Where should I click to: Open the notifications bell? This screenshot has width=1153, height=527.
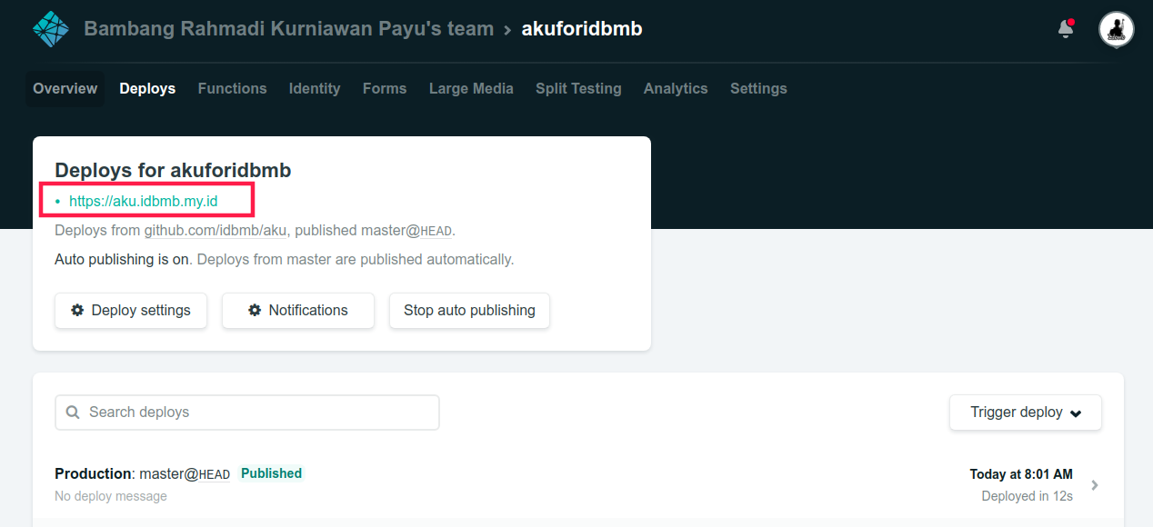pos(1066,29)
